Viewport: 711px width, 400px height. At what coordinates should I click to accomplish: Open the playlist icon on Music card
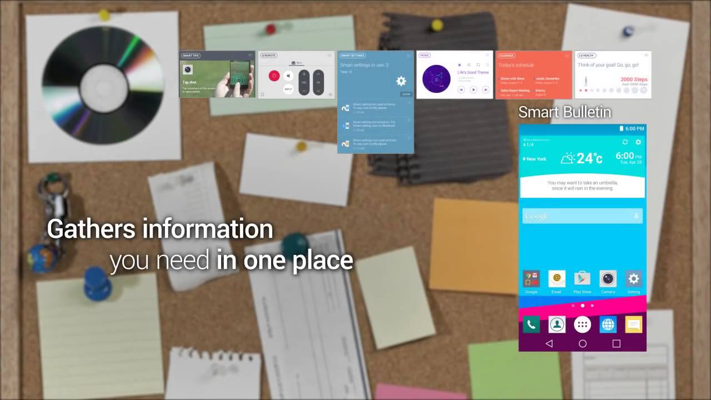tap(487, 65)
